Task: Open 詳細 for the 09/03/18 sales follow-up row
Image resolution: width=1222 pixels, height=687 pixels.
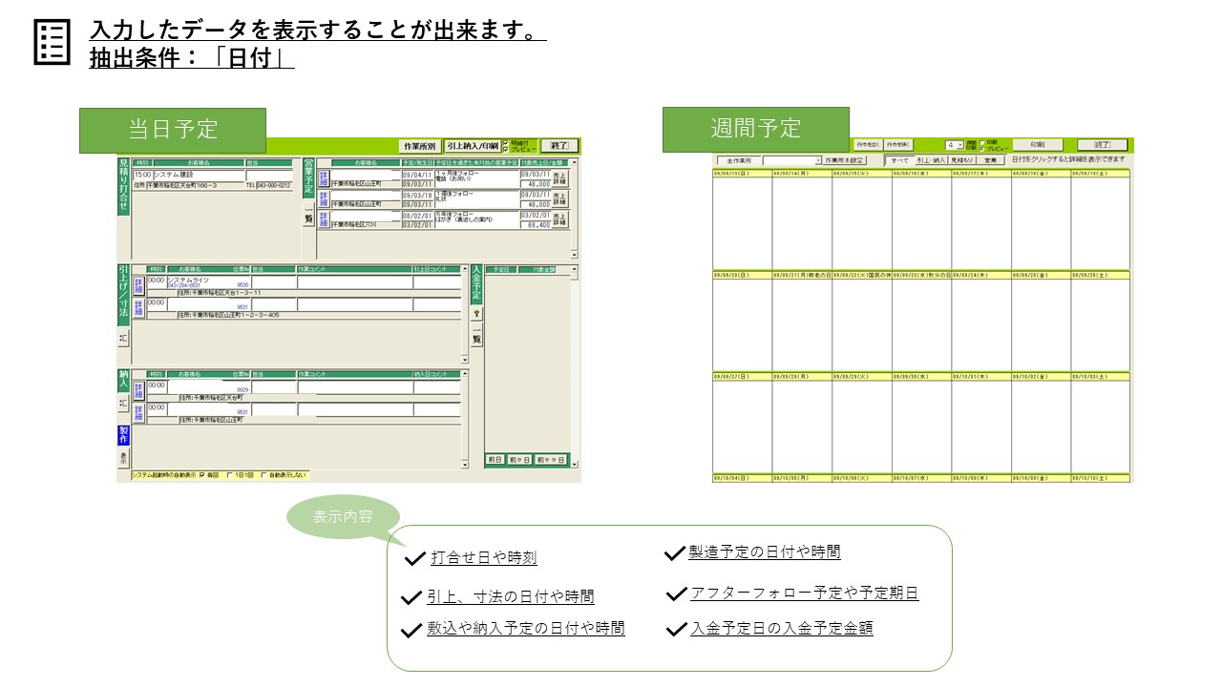Action: (x=324, y=199)
